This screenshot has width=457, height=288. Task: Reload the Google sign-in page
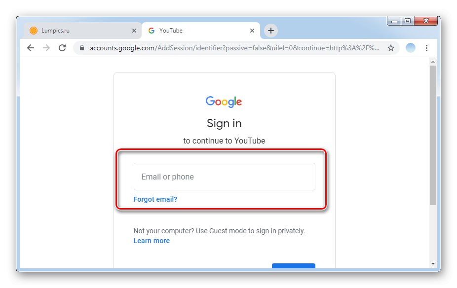click(x=62, y=48)
